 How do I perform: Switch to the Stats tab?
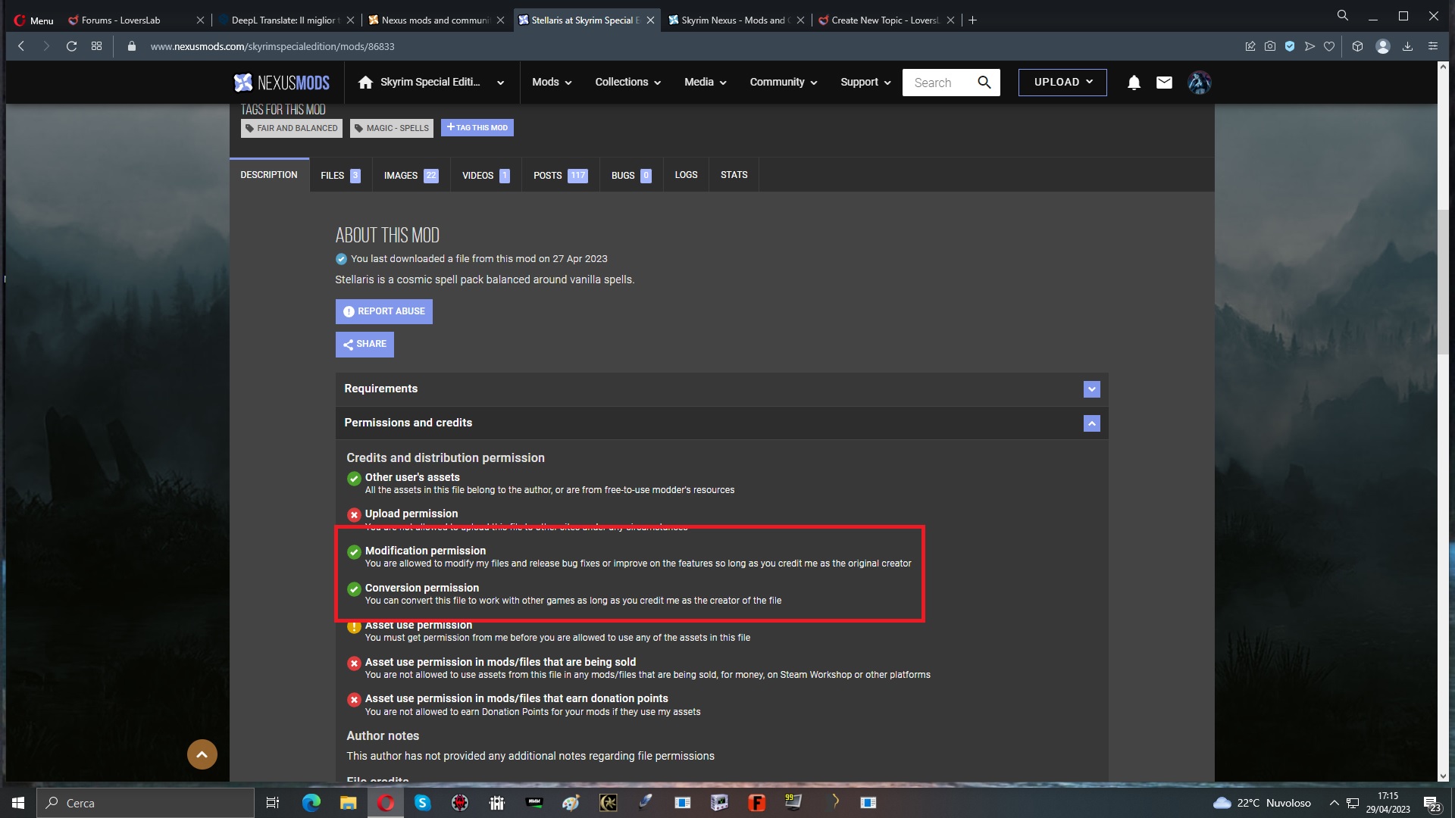(x=734, y=176)
